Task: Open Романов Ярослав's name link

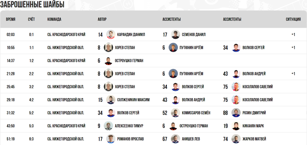Action: click(131, 139)
